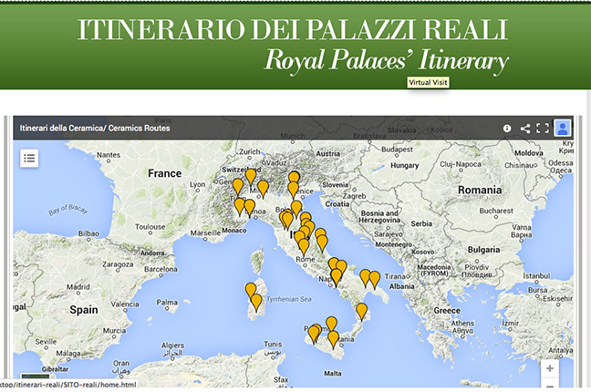This screenshot has width=591, height=392.
Task: Select the pin on the Adriatic coast
Action: click(322, 243)
